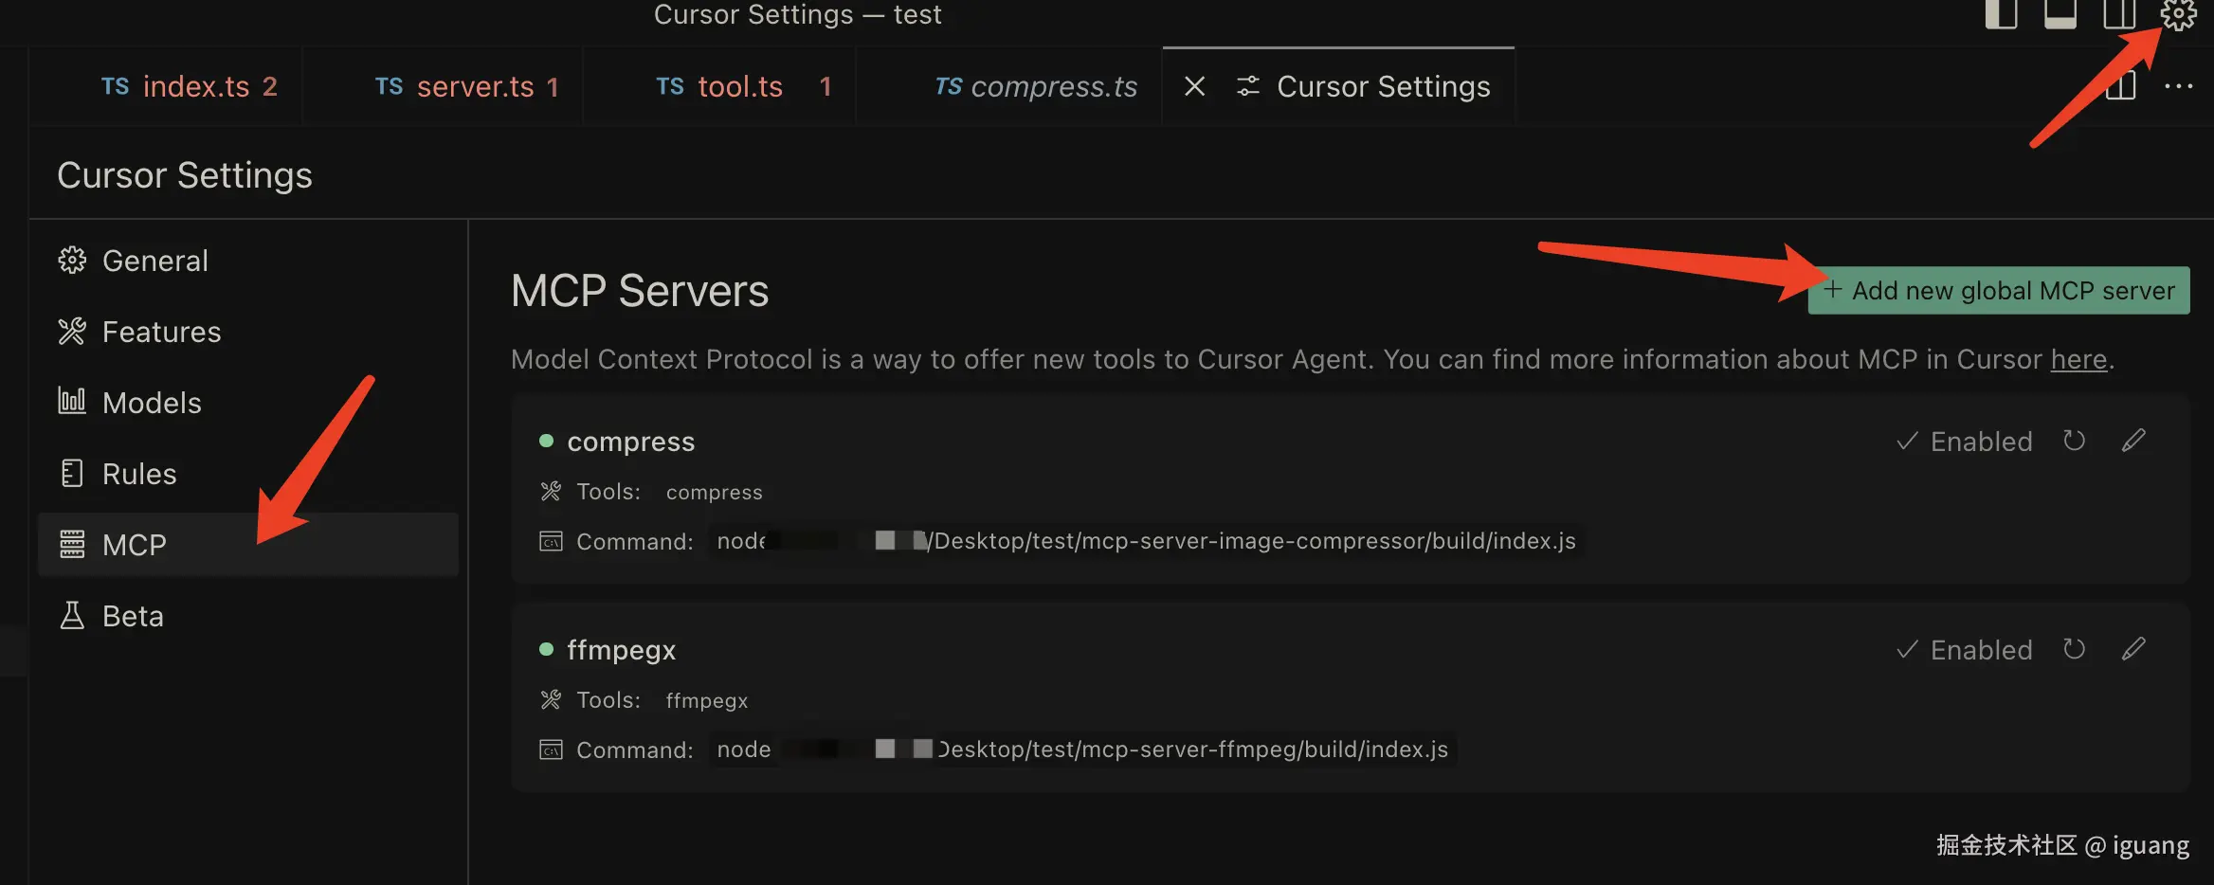Click the compress server command path
Screen dimensions: 2214x885
click(x=1146, y=541)
